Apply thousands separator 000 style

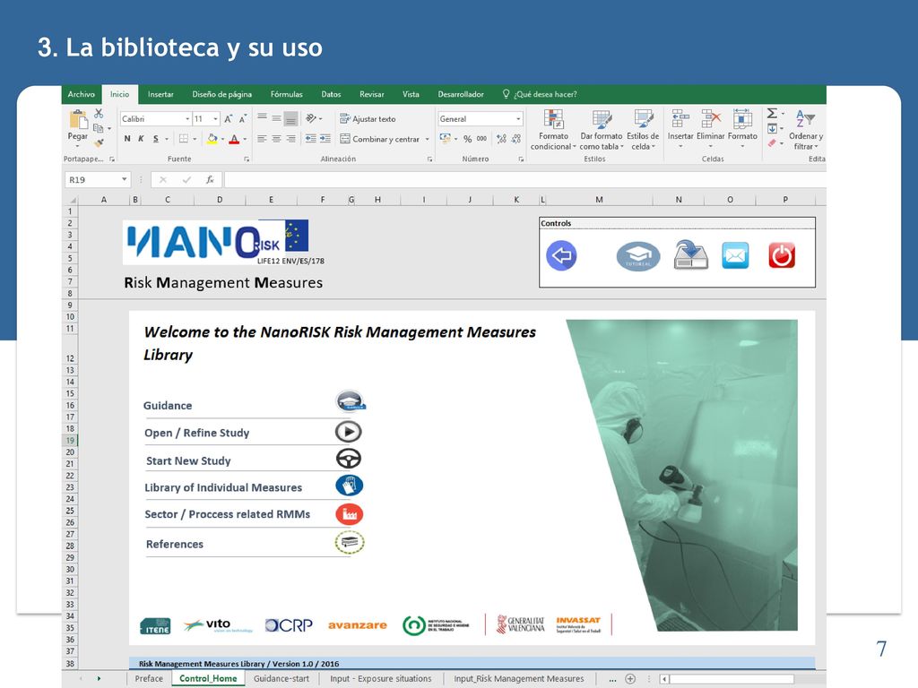[481, 139]
